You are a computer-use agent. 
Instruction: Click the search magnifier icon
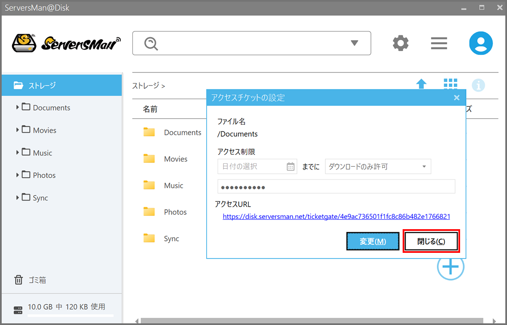[x=151, y=43]
